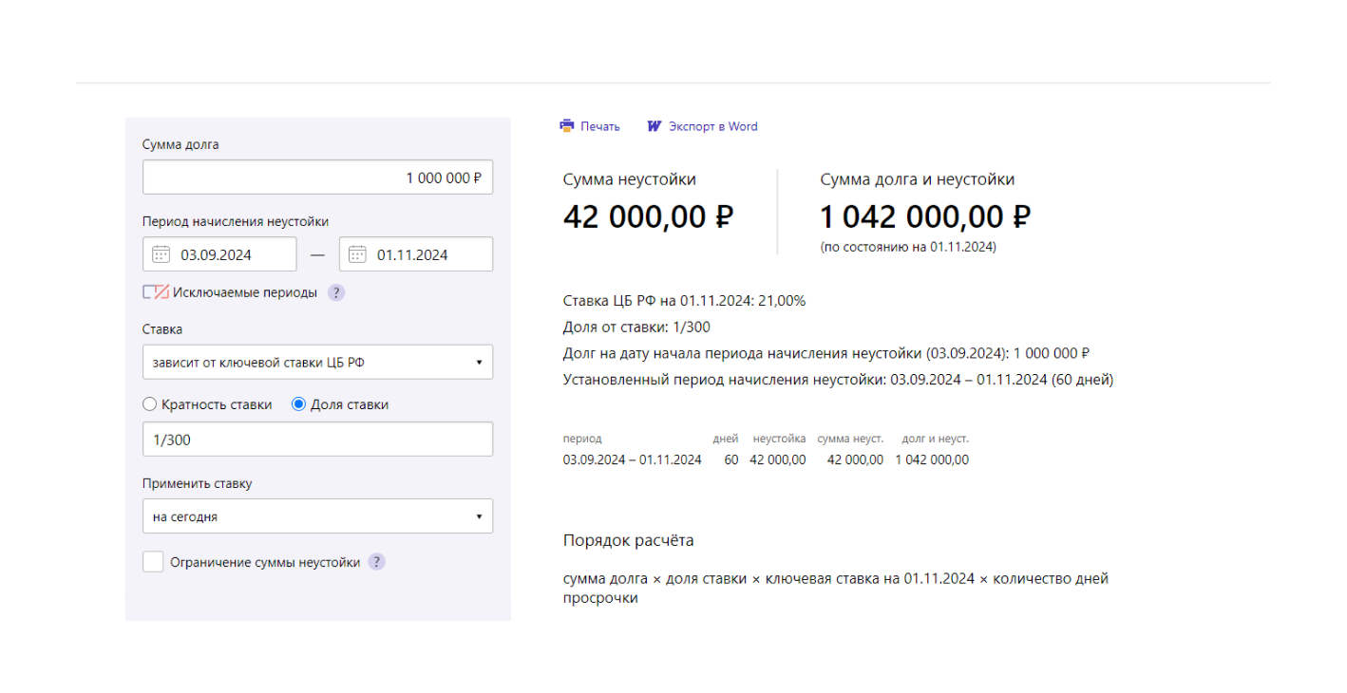Open the Ставка dropdown list
The image size is (1347, 693).
[x=317, y=362]
